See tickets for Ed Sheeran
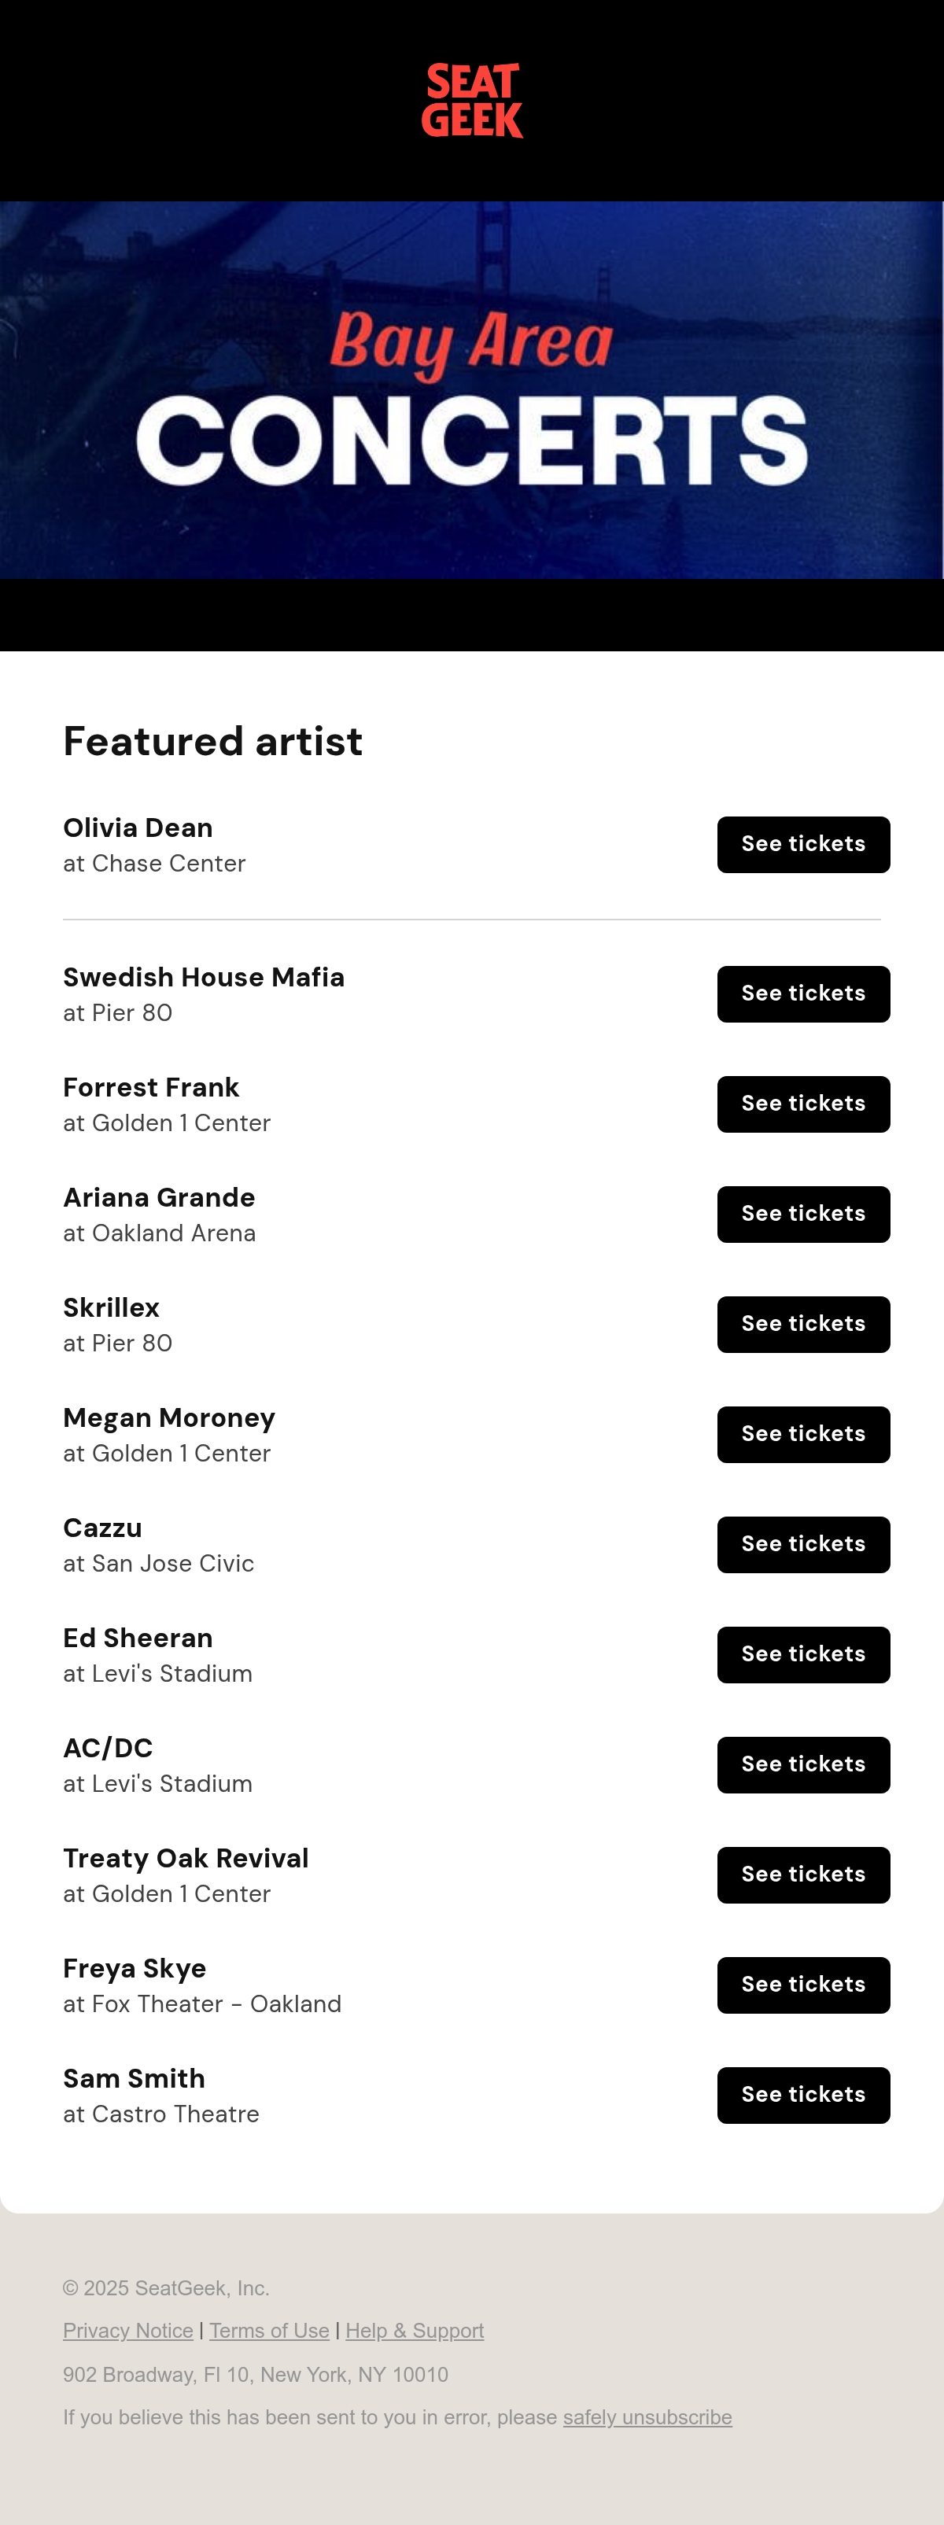The image size is (944, 2525). point(803,1654)
